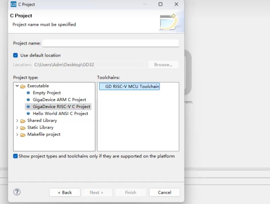270x204 pixels.
Task: Click the bullet icon beside Empty Project
Action: pos(28,93)
